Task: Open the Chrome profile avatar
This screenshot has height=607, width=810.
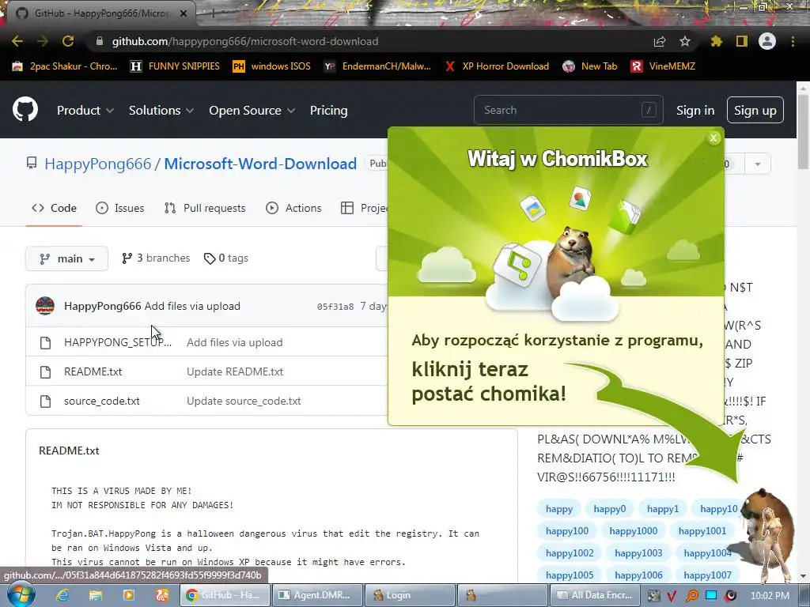Action: [767, 41]
